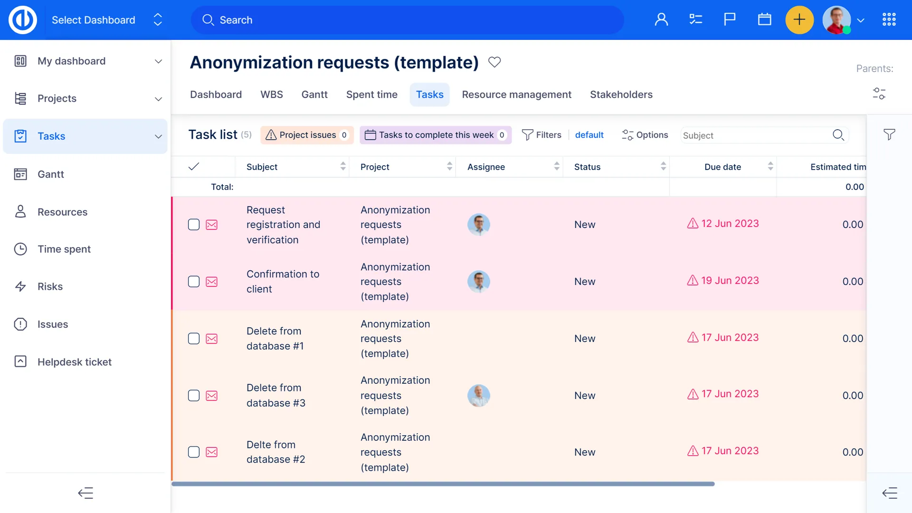Click the yellow plus add button

(x=799, y=20)
